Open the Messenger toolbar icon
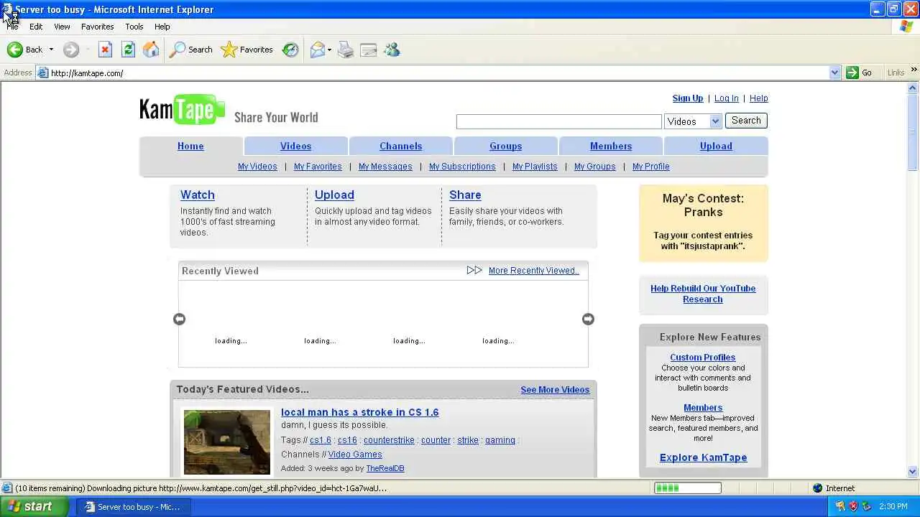The image size is (920, 517). click(392, 50)
